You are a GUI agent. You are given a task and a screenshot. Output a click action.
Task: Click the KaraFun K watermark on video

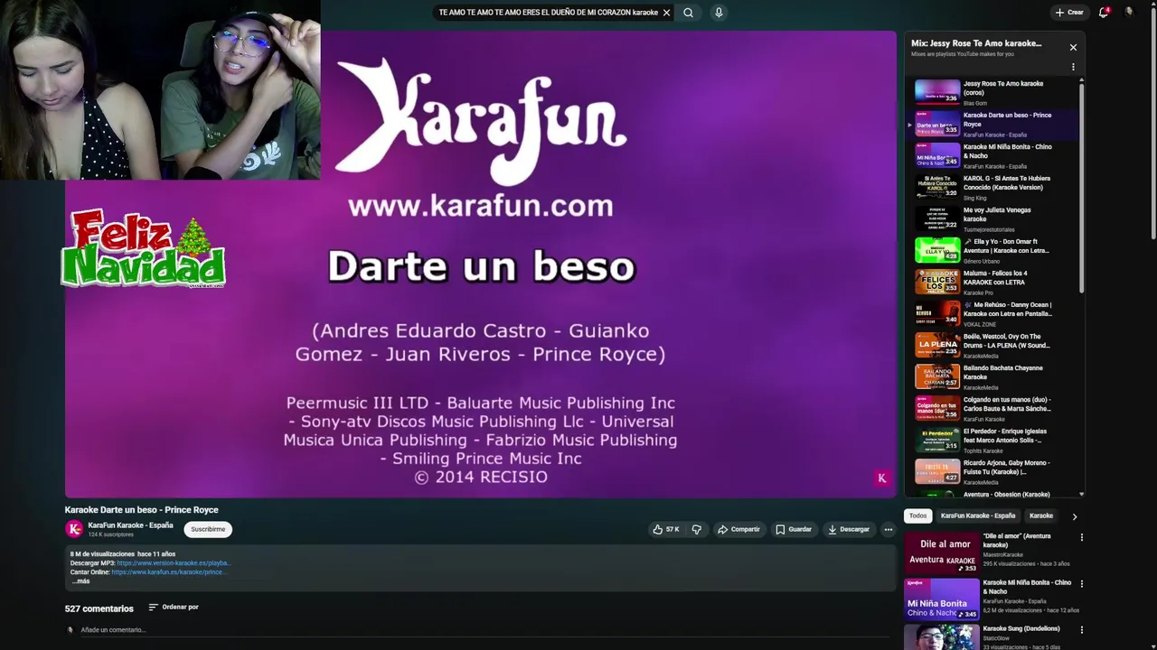[882, 478]
